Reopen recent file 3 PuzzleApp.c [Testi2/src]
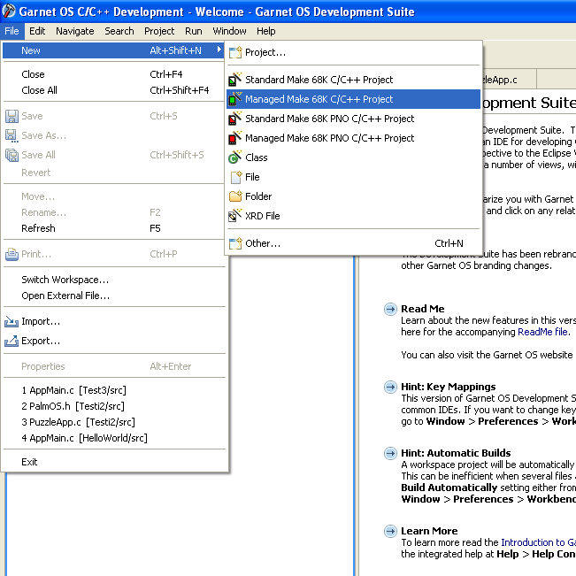576x576 pixels. click(x=113, y=422)
